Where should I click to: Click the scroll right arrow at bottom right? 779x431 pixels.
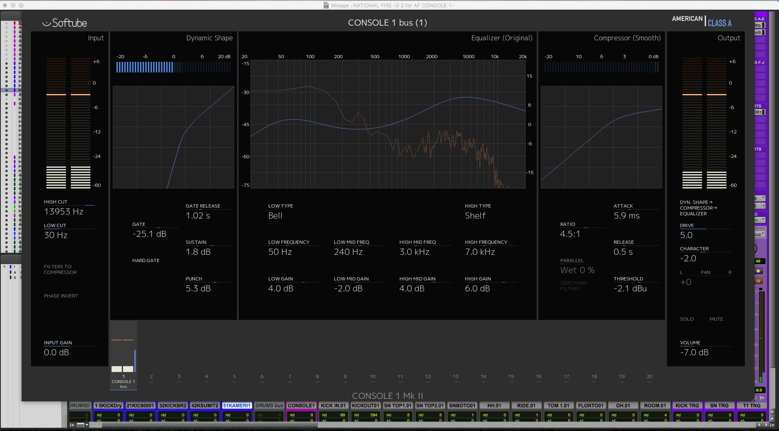(765, 425)
